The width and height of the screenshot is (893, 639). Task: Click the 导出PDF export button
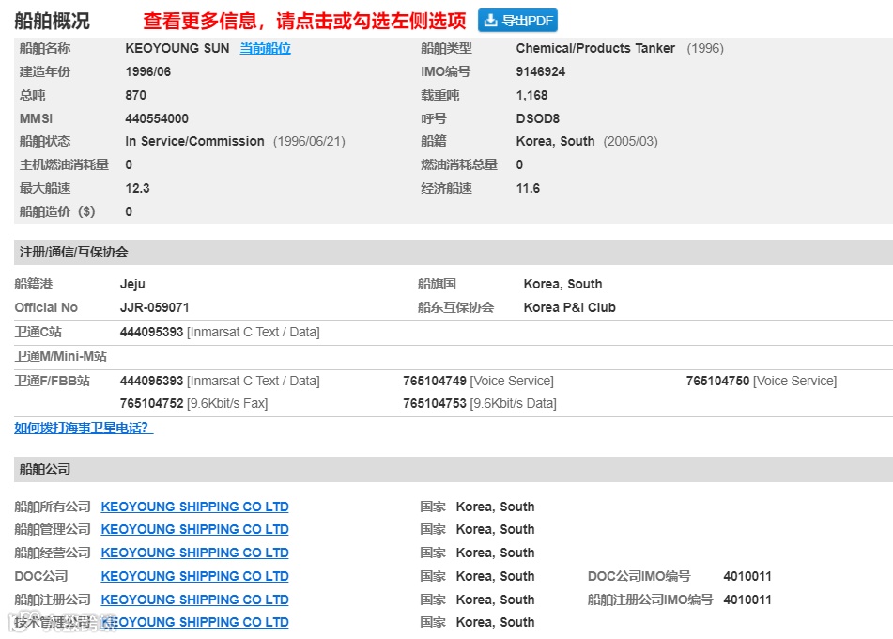(x=517, y=21)
